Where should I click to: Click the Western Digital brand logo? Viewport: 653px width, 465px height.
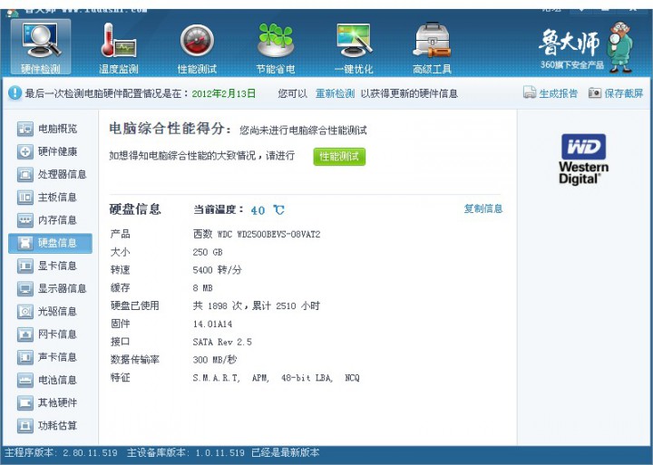click(583, 160)
